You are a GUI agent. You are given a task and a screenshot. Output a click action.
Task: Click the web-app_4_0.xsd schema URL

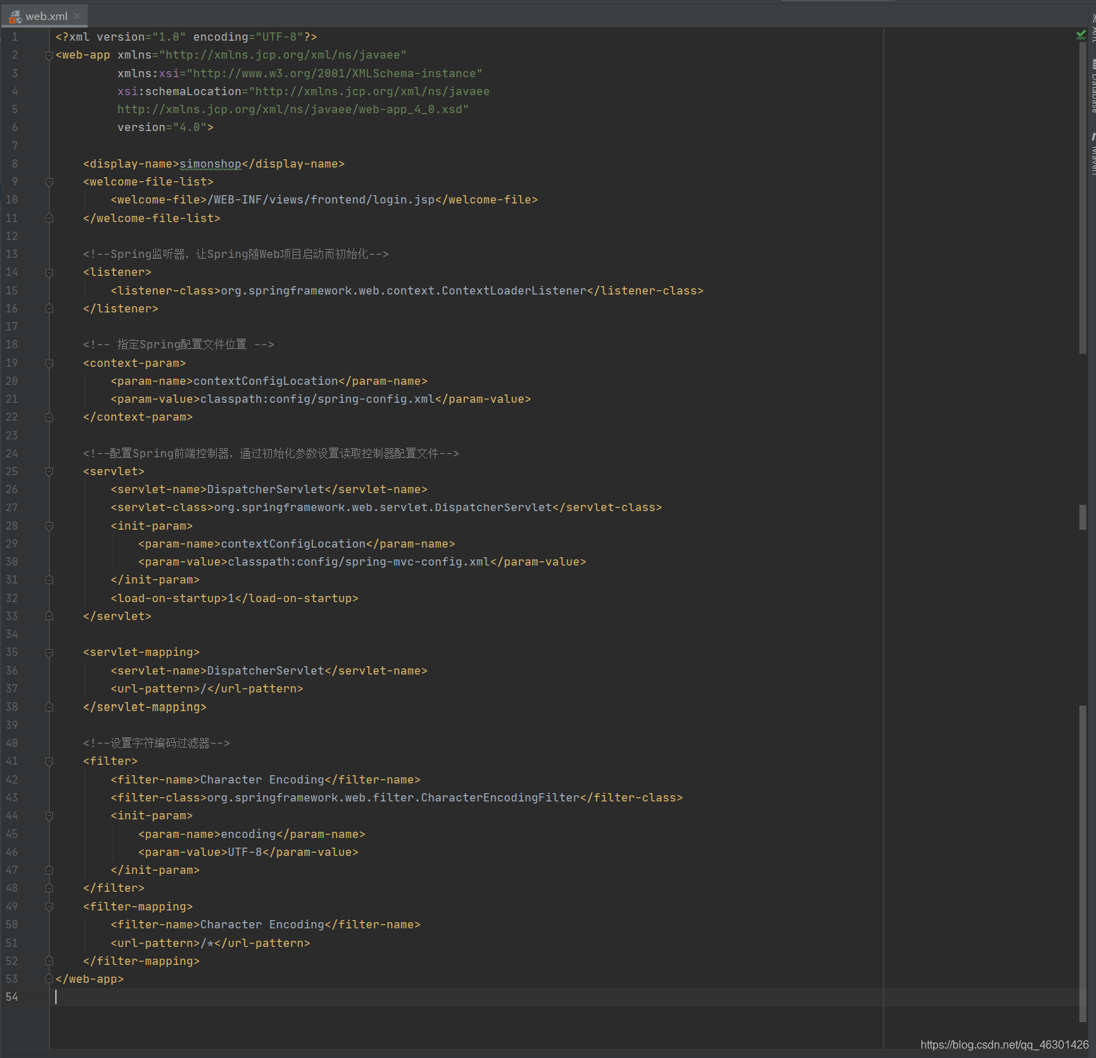point(293,110)
